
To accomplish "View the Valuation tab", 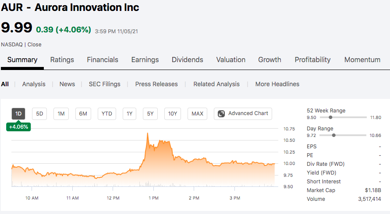I will (x=231, y=60).
